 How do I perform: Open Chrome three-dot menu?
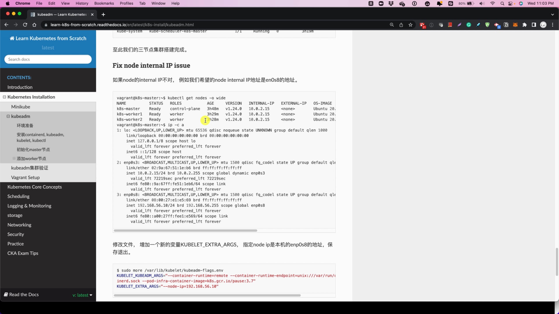coord(553,25)
